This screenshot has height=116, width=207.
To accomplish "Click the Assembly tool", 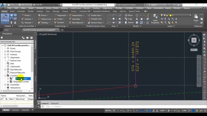I will (75, 19).
